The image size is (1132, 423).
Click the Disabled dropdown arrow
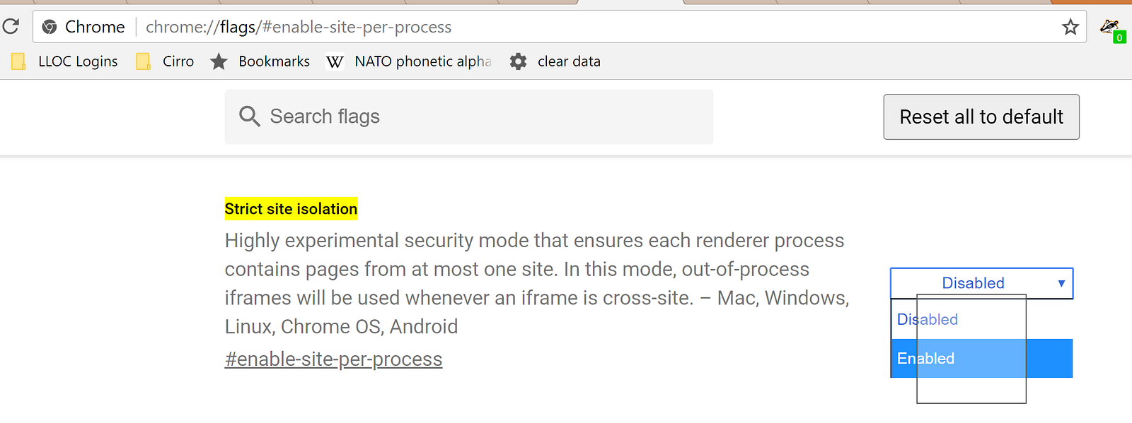(1061, 283)
